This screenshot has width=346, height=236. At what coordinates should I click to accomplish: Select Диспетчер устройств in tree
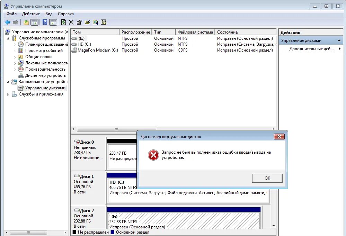45,75
